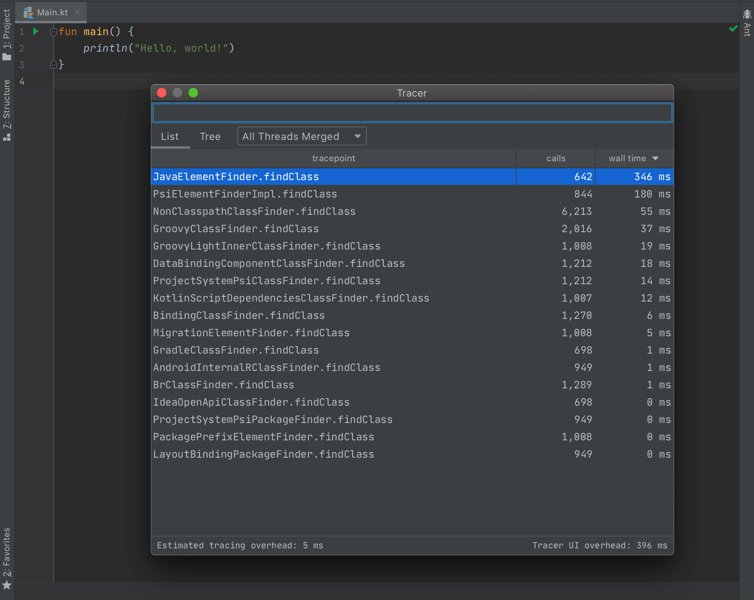754x600 pixels.
Task: Click the Kotlin file icon on the Main.kt tab
Action: (x=28, y=12)
